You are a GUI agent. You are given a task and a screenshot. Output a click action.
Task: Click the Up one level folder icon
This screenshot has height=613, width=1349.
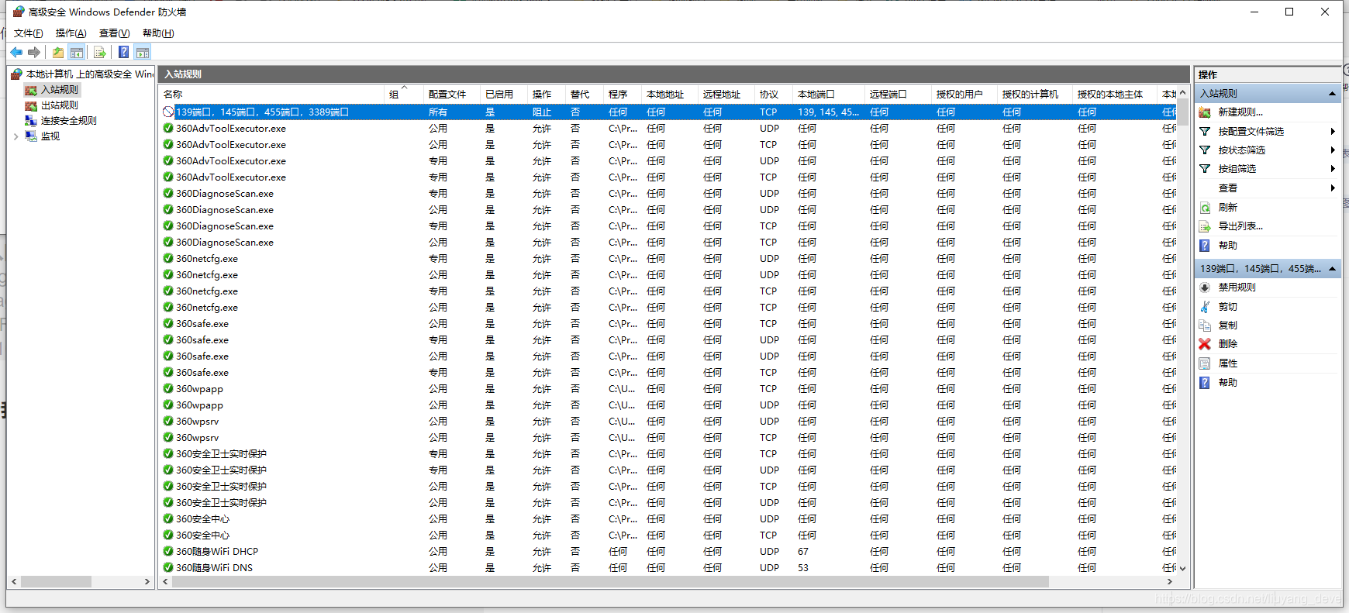58,53
